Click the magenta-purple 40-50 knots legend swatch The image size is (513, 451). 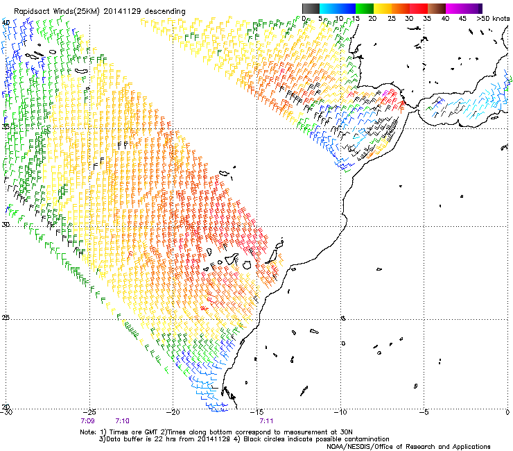pyautogui.click(x=464, y=8)
